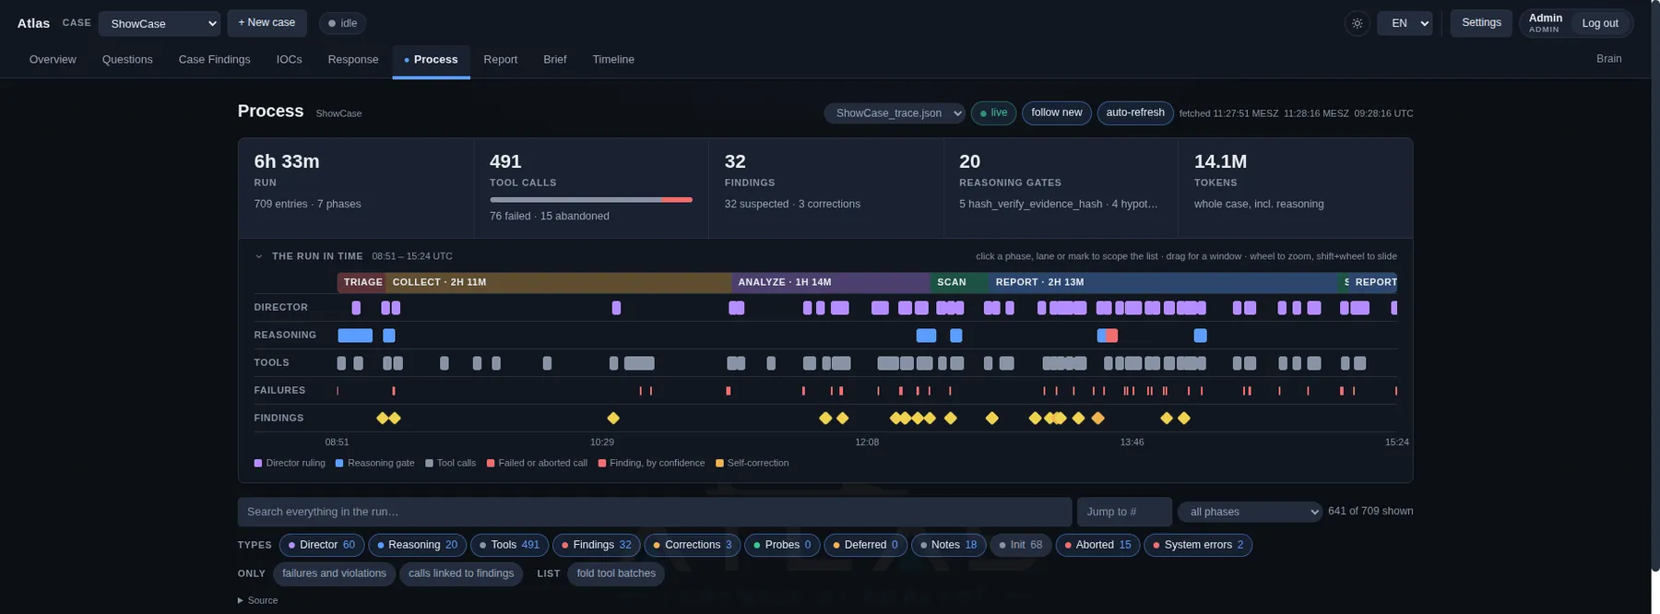Viewport: 1660px width, 614px height.
Task: Open the Case Findings tab
Action: coord(214,59)
